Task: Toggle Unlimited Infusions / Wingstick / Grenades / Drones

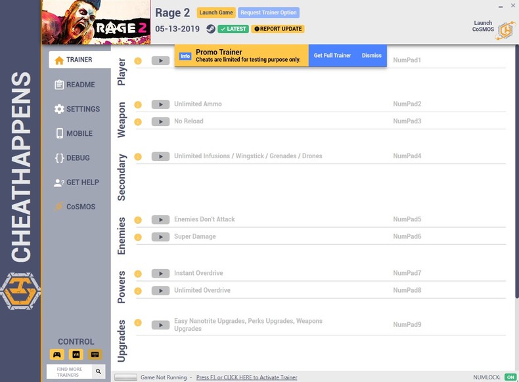Action: point(160,156)
